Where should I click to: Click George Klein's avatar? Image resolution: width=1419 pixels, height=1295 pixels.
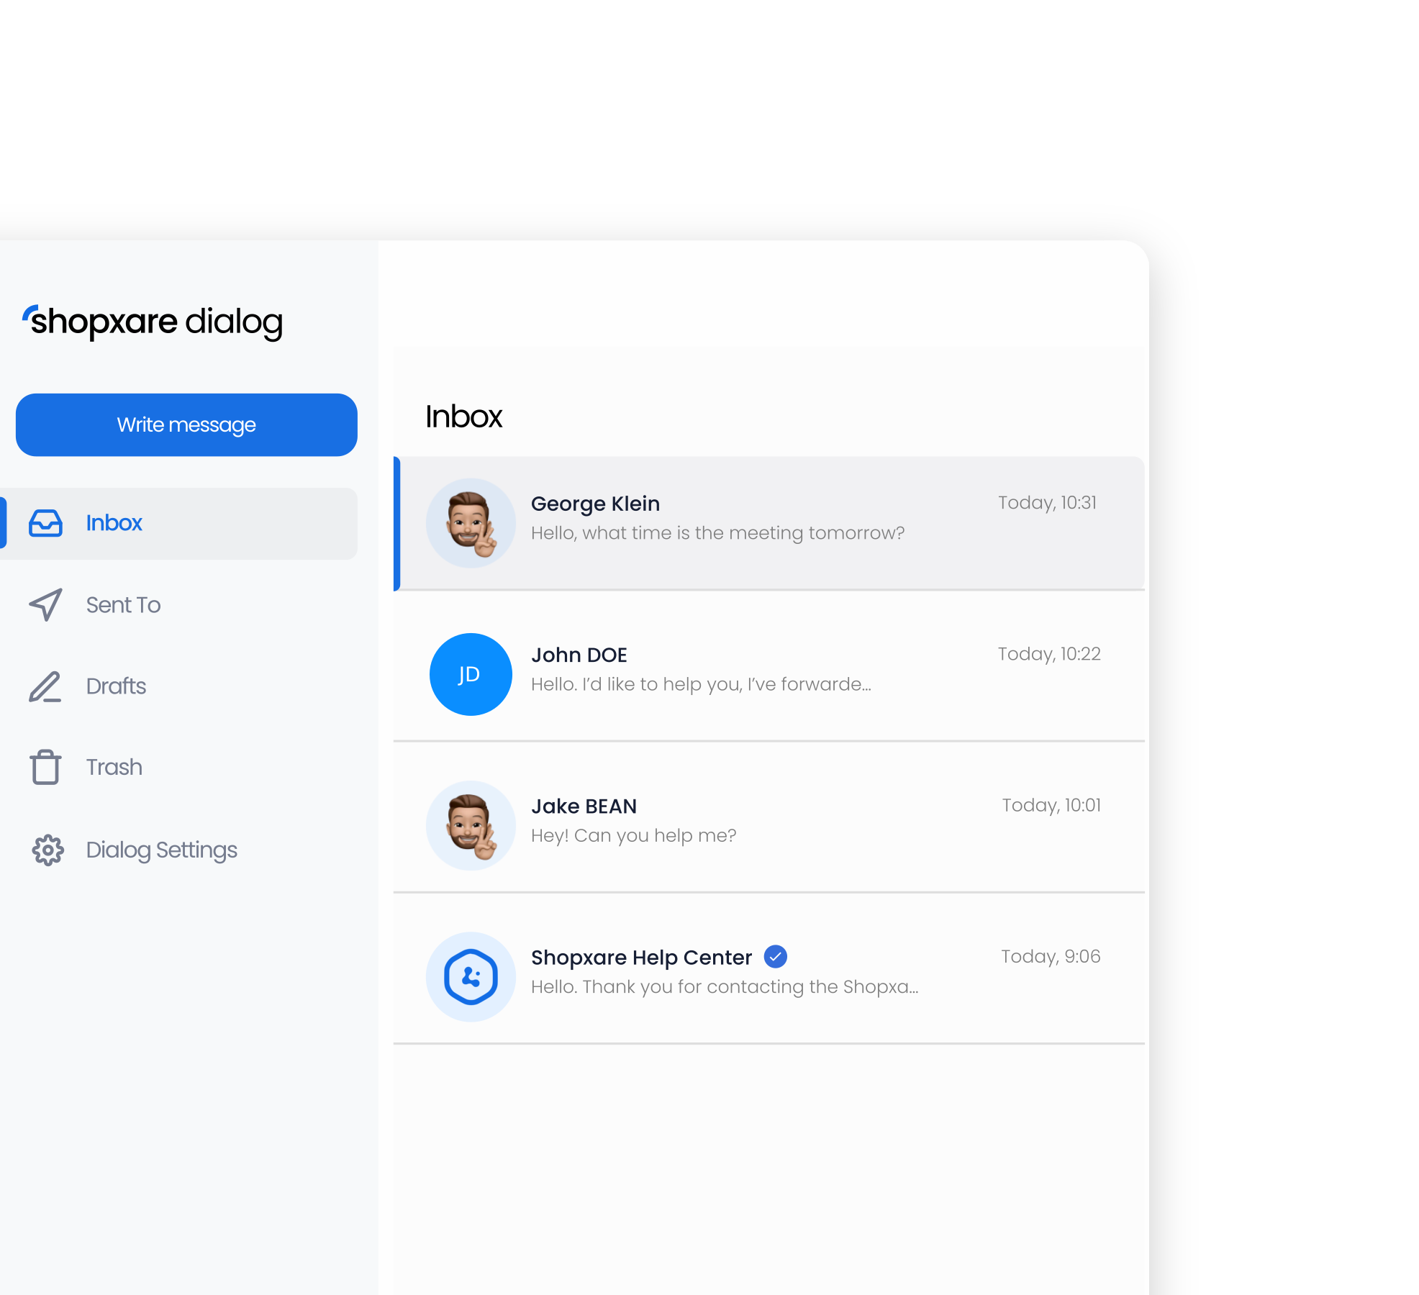pos(471,523)
